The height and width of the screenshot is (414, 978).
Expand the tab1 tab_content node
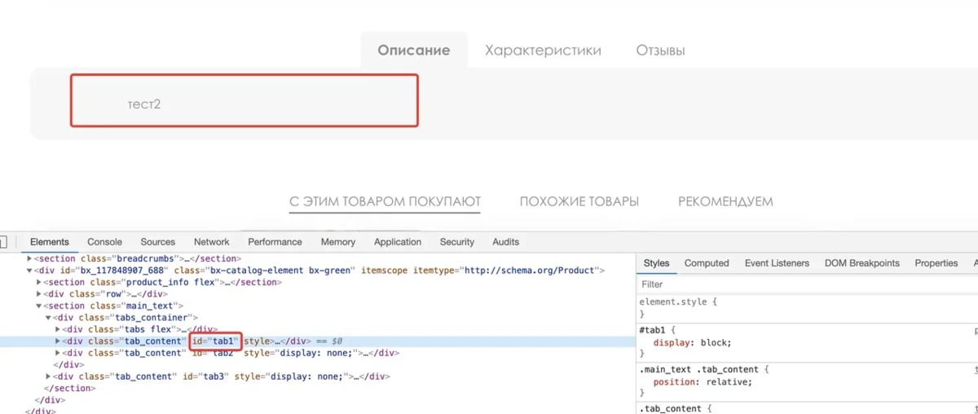pyautogui.click(x=58, y=341)
